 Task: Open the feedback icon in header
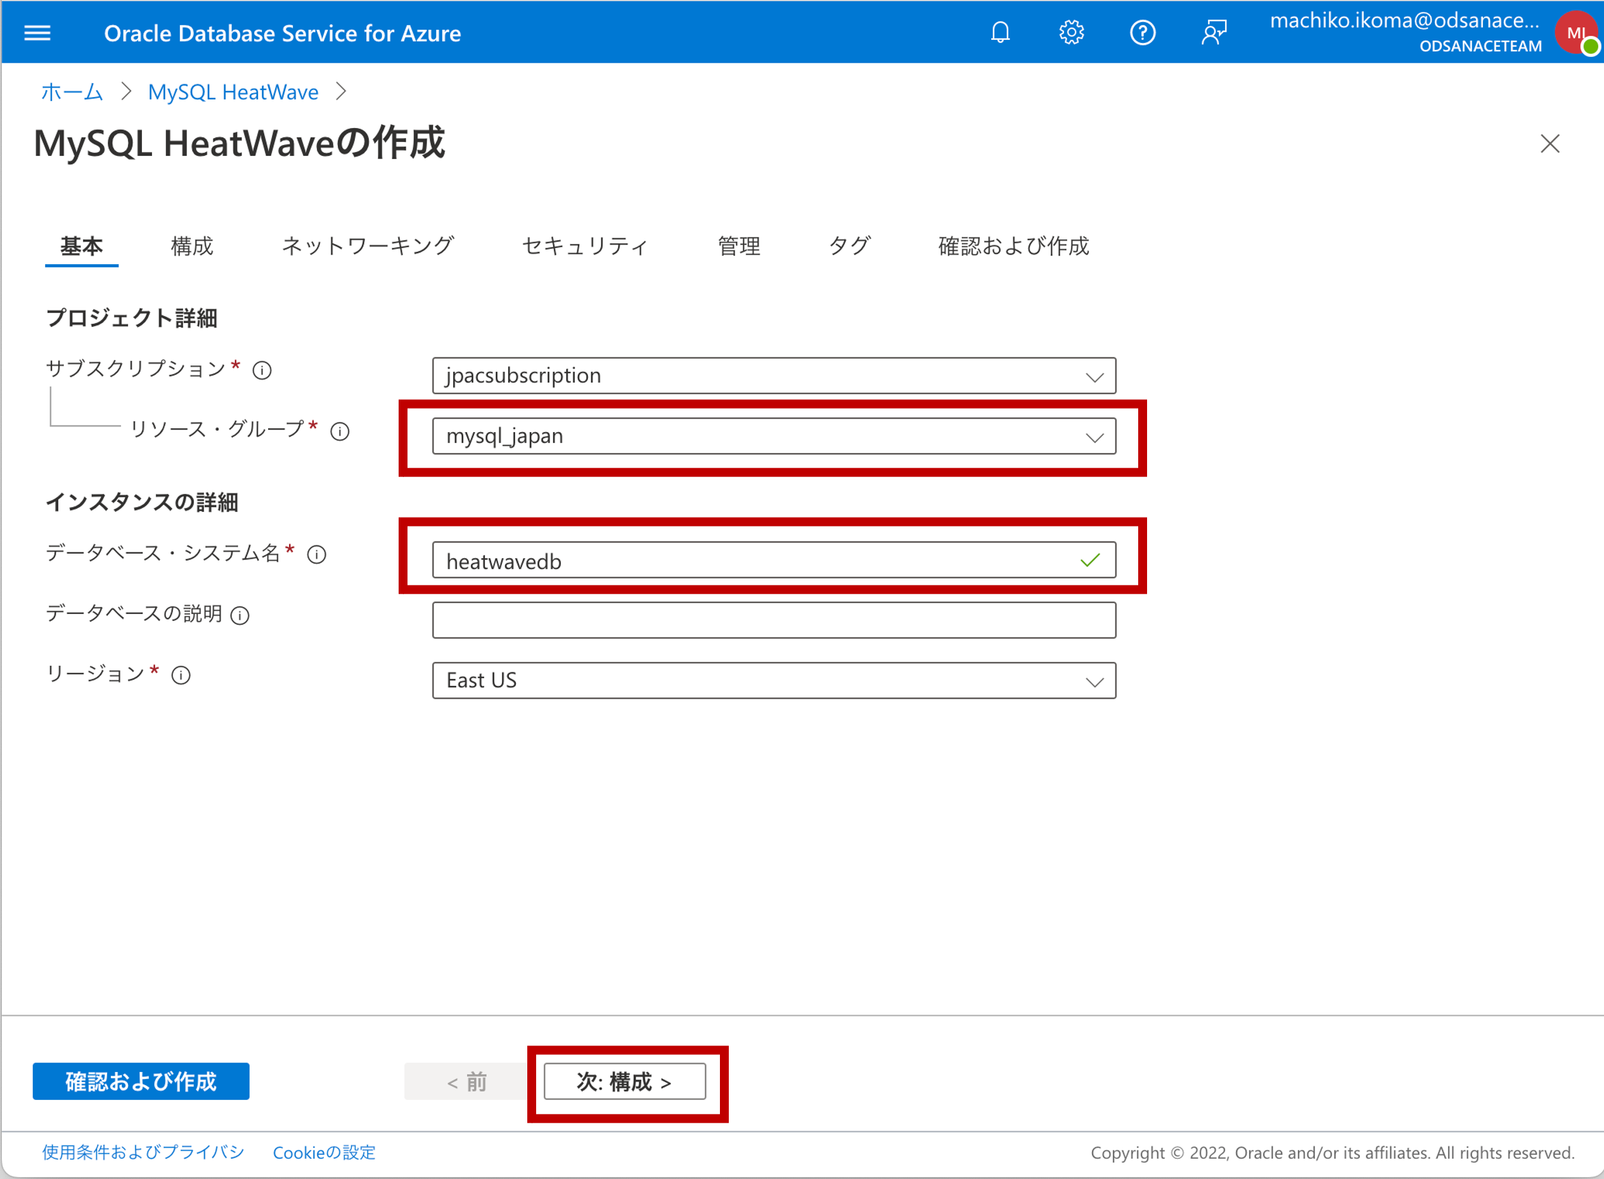pos(1214,33)
